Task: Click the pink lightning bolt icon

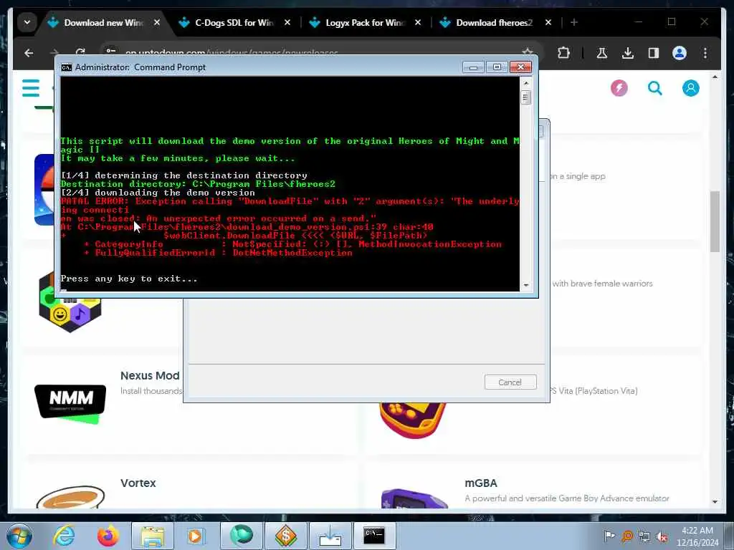Action: [x=619, y=88]
